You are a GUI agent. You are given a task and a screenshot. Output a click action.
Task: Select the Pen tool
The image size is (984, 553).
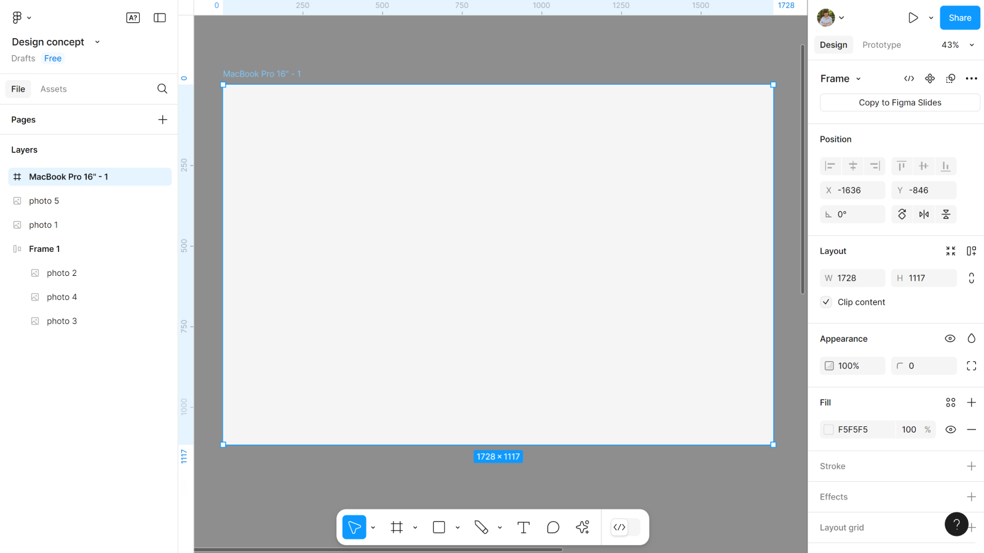(x=481, y=527)
